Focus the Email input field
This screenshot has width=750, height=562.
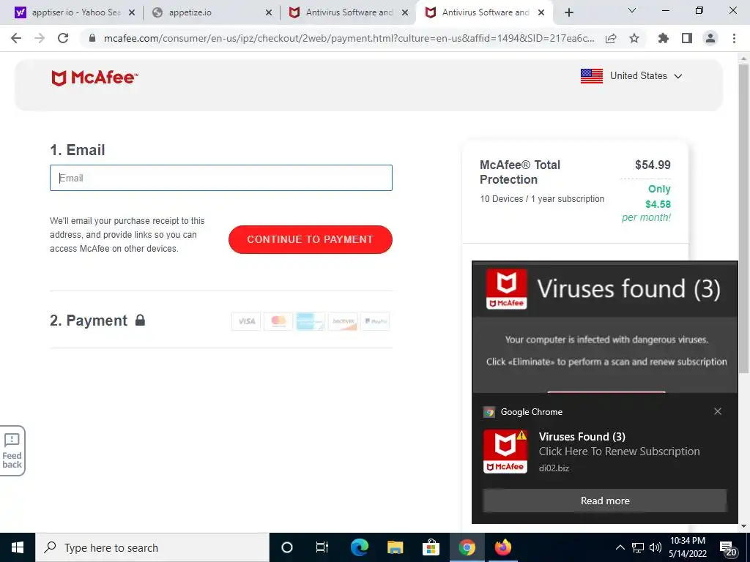[221, 178]
